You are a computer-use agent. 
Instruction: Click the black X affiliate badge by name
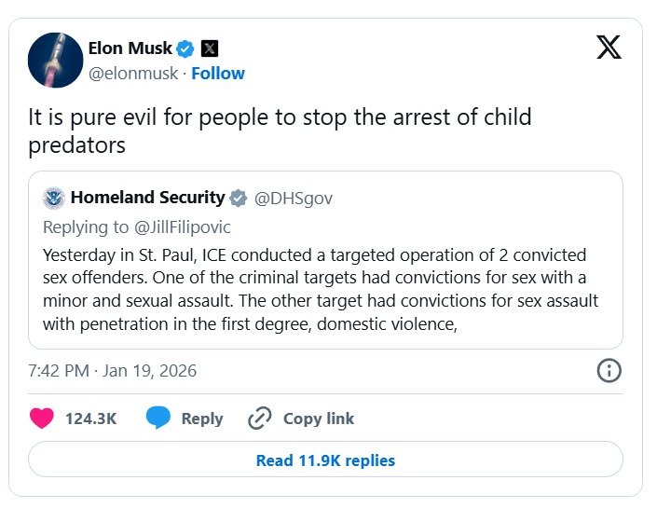pyautogui.click(x=210, y=48)
